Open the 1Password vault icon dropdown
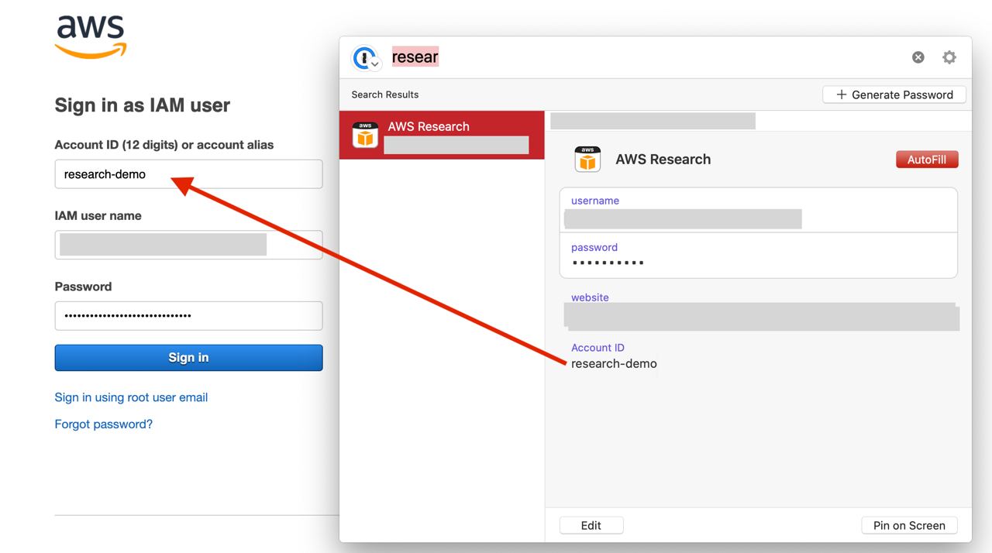992x553 pixels. tap(365, 58)
